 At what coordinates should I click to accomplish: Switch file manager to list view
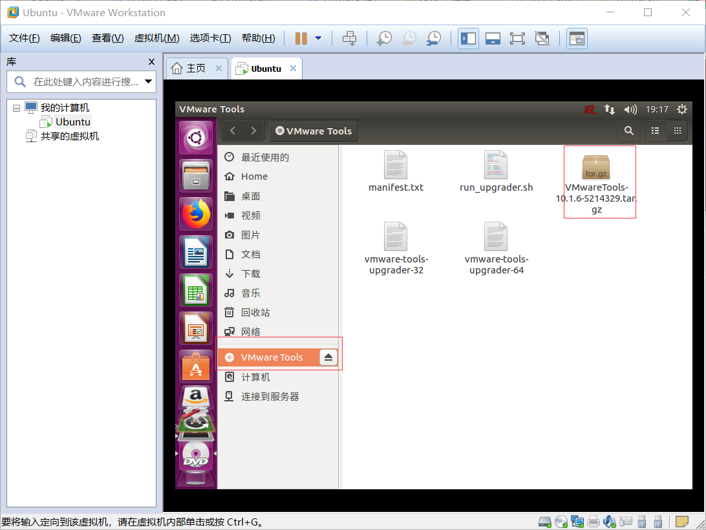655,131
